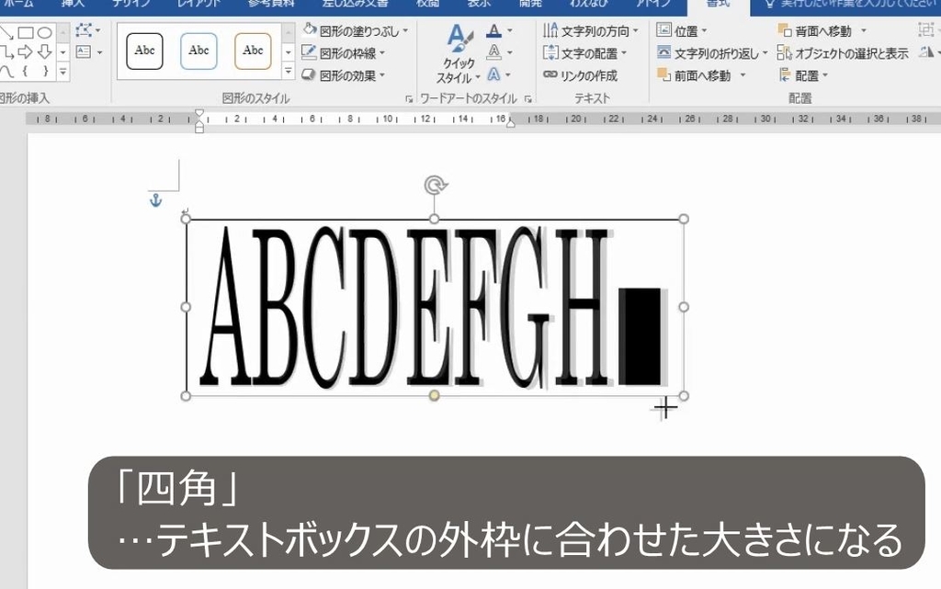This screenshot has height=589, width=941.
Task: Pick the left brace shape
Action: pos(25,72)
